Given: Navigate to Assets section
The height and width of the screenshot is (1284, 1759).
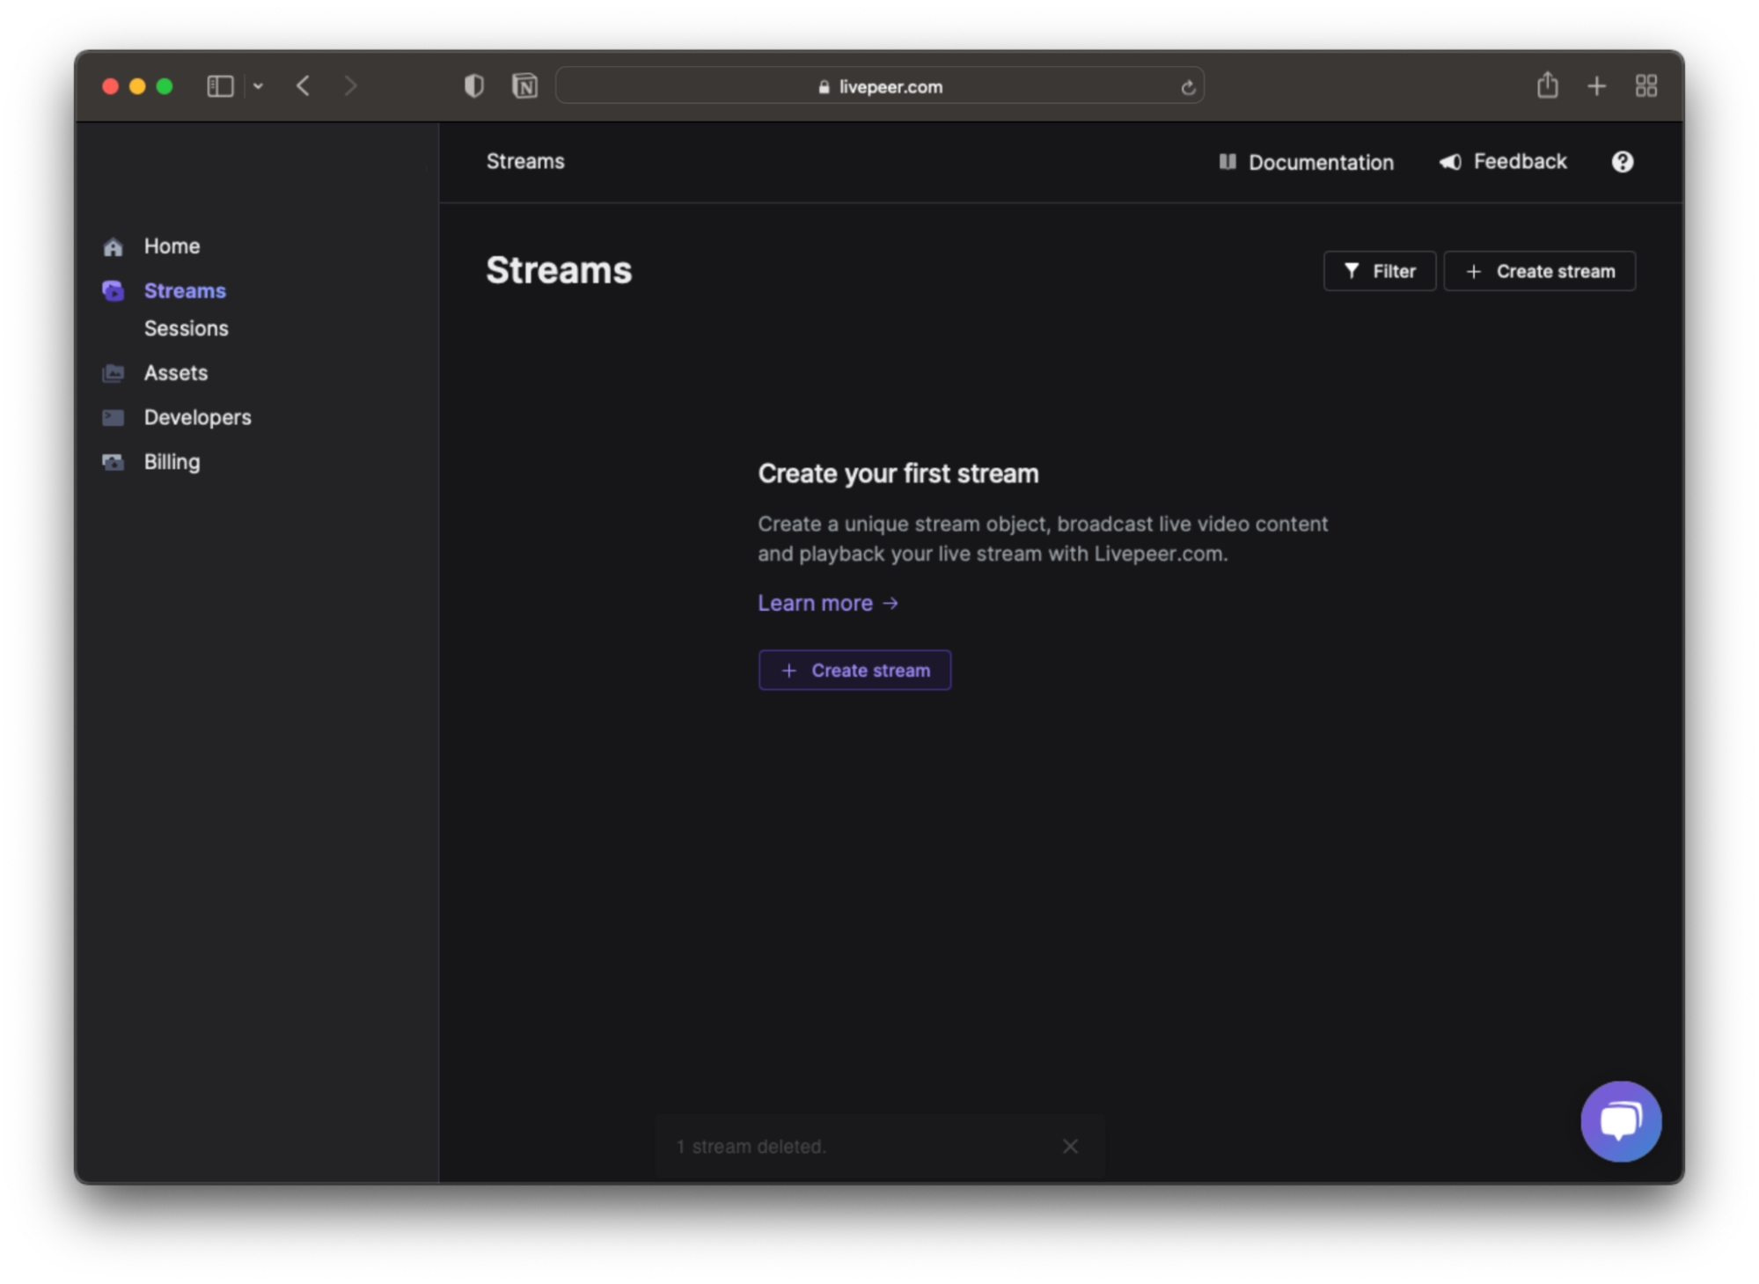Looking at the screenshot, I should (175, 373).
